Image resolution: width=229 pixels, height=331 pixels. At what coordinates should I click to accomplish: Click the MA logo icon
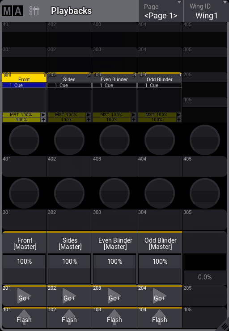pos(13,11)
